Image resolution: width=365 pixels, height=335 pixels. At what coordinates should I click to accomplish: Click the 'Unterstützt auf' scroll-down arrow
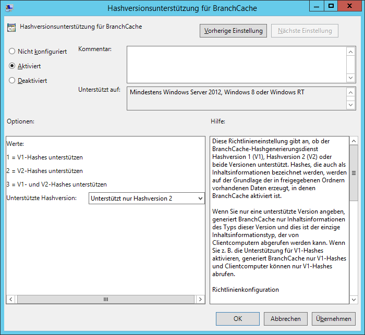click(x=350, y=105)
